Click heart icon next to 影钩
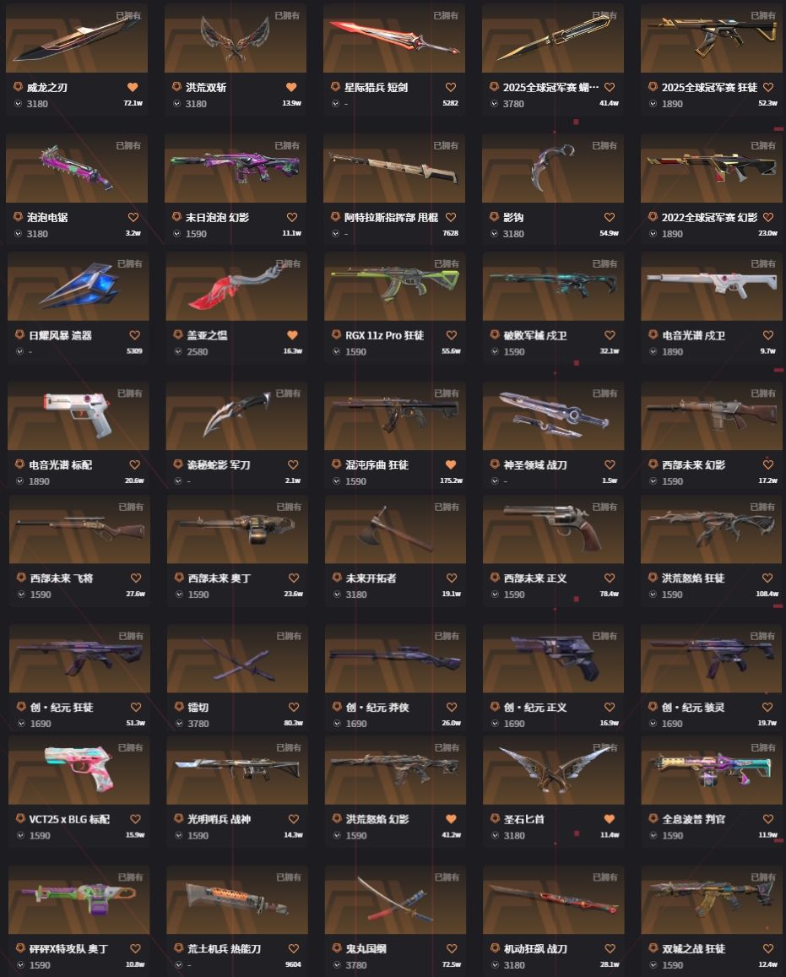Viewport: 786px width, 977px height. (x=610, y=218)
